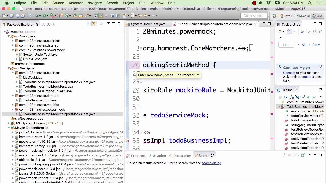The height and width of the screenshot is (183, 326).
Task: Open the Refactor menu
Action: pyautogui.click(x=76, y=3)
